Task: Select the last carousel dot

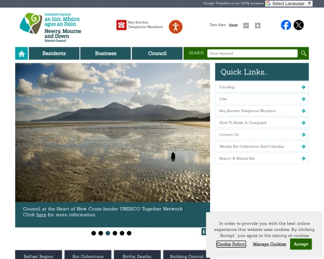Action: (x=129, y=233)
